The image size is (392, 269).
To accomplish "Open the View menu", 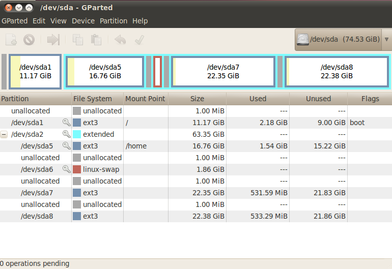I will [58, 21].
